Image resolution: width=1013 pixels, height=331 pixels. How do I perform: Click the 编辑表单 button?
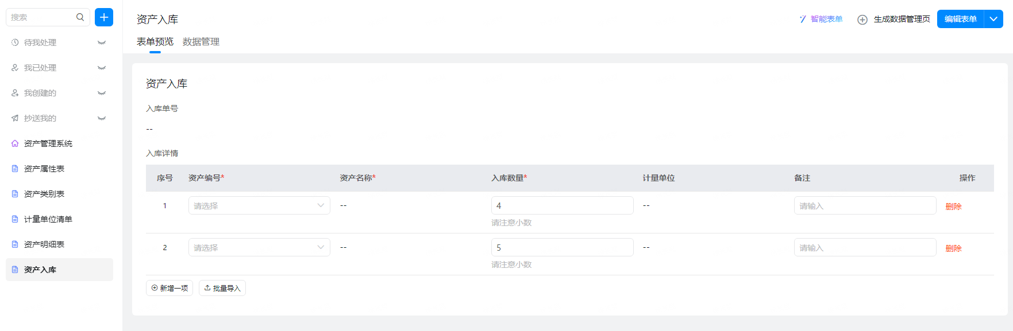coord(961,19)
